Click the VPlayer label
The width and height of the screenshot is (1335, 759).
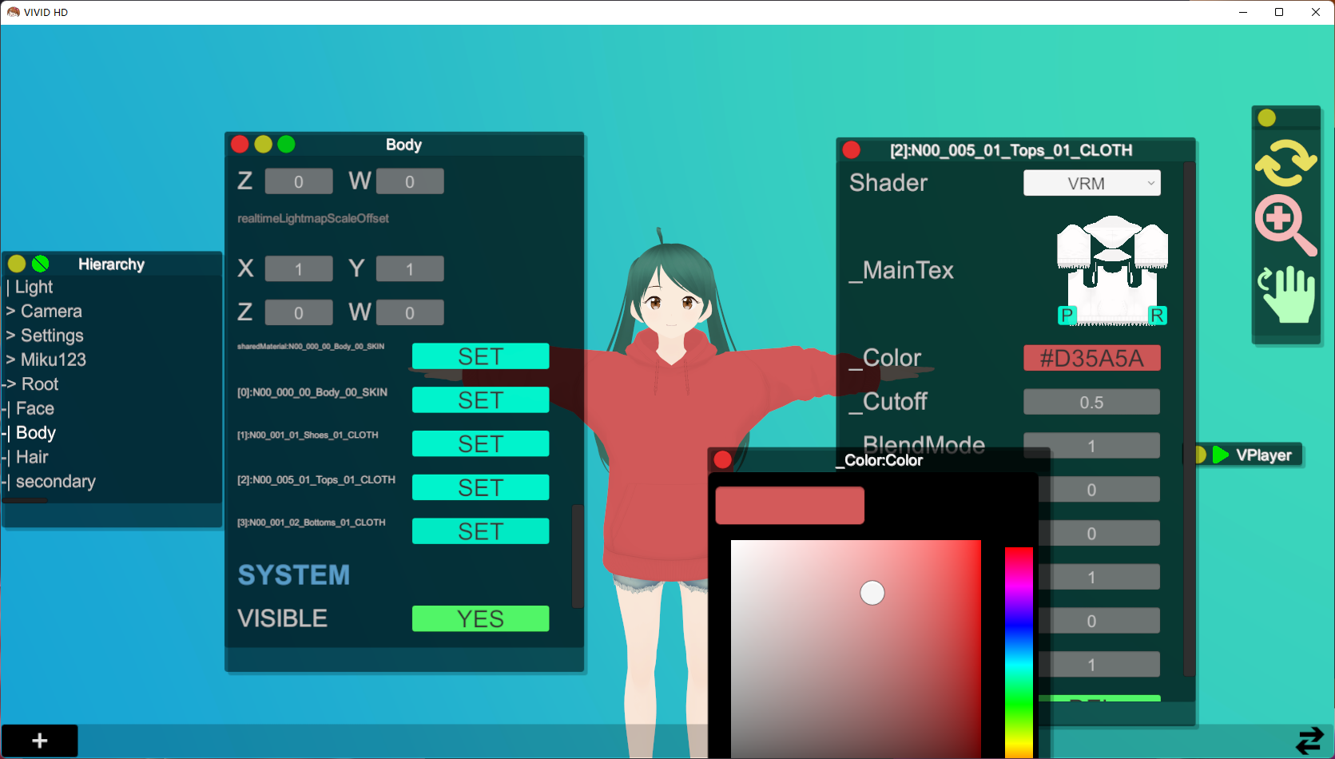[1264, 455]
